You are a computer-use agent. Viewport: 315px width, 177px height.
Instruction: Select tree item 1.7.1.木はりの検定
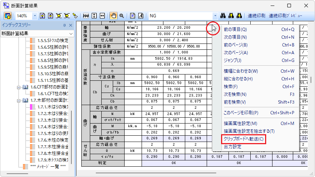(x=52, y=107)
